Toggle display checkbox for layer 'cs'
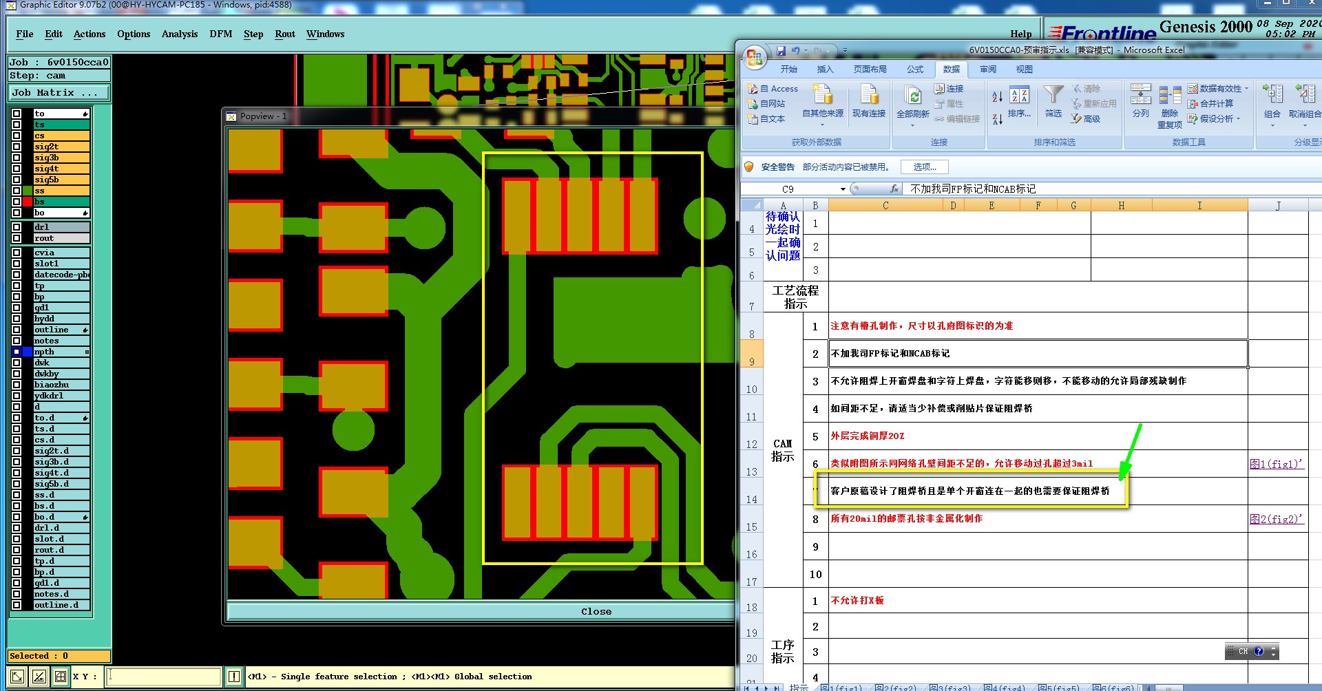This screenshot has height=691, width=1322. coord(17,136)
